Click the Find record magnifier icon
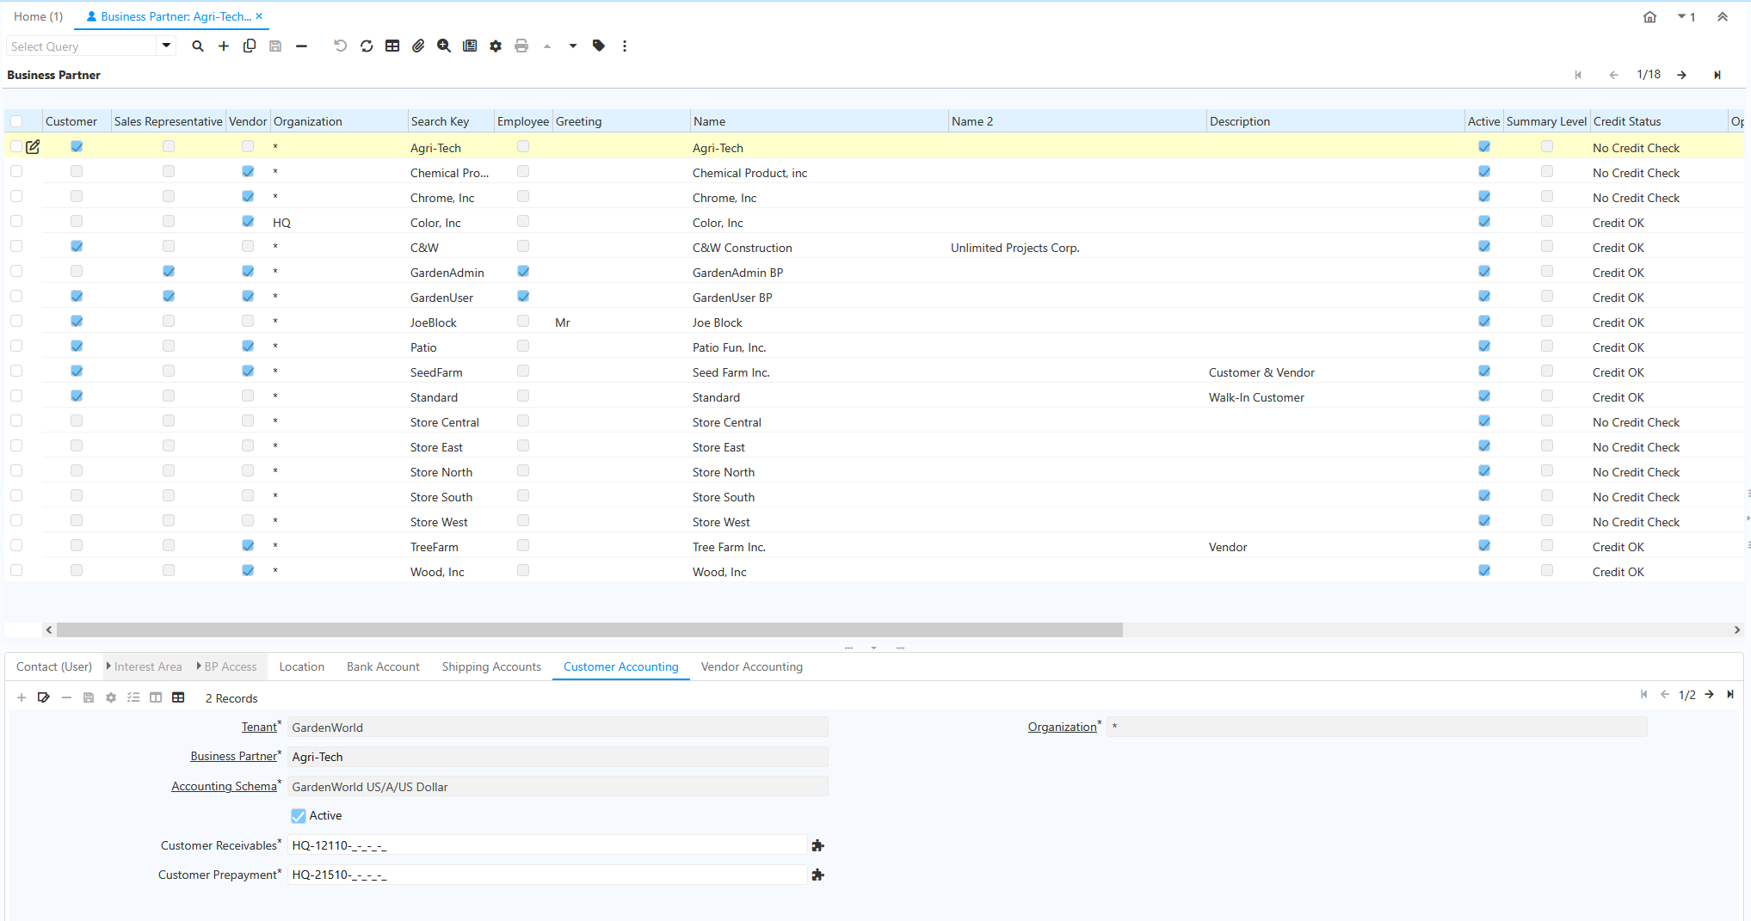Screen dimensions: 1751x921 point(198,46)
